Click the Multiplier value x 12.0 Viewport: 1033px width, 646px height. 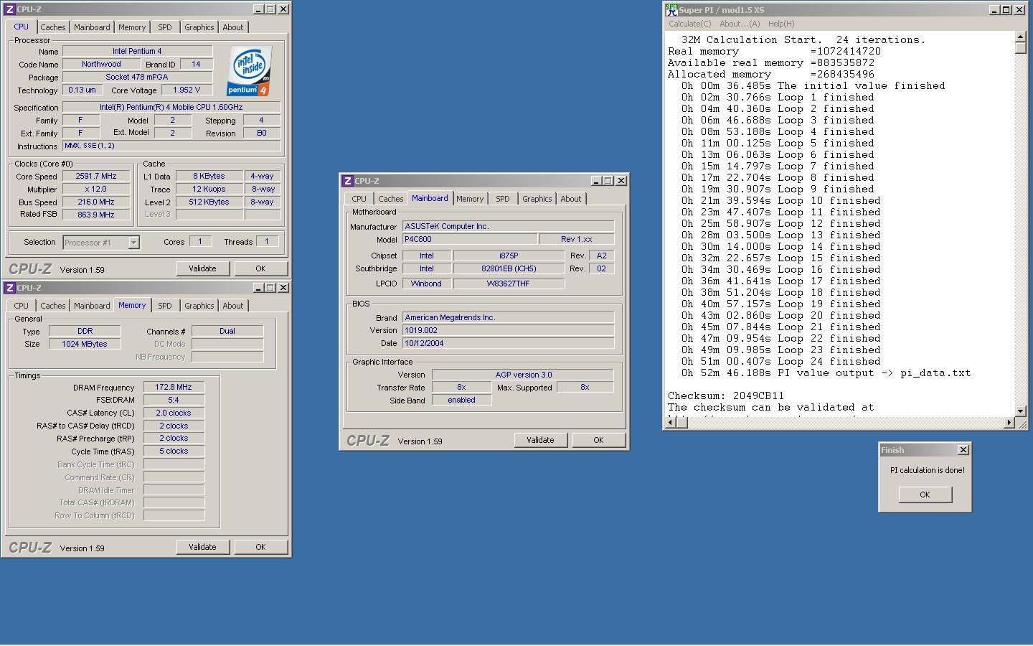[x=96, y=189]
